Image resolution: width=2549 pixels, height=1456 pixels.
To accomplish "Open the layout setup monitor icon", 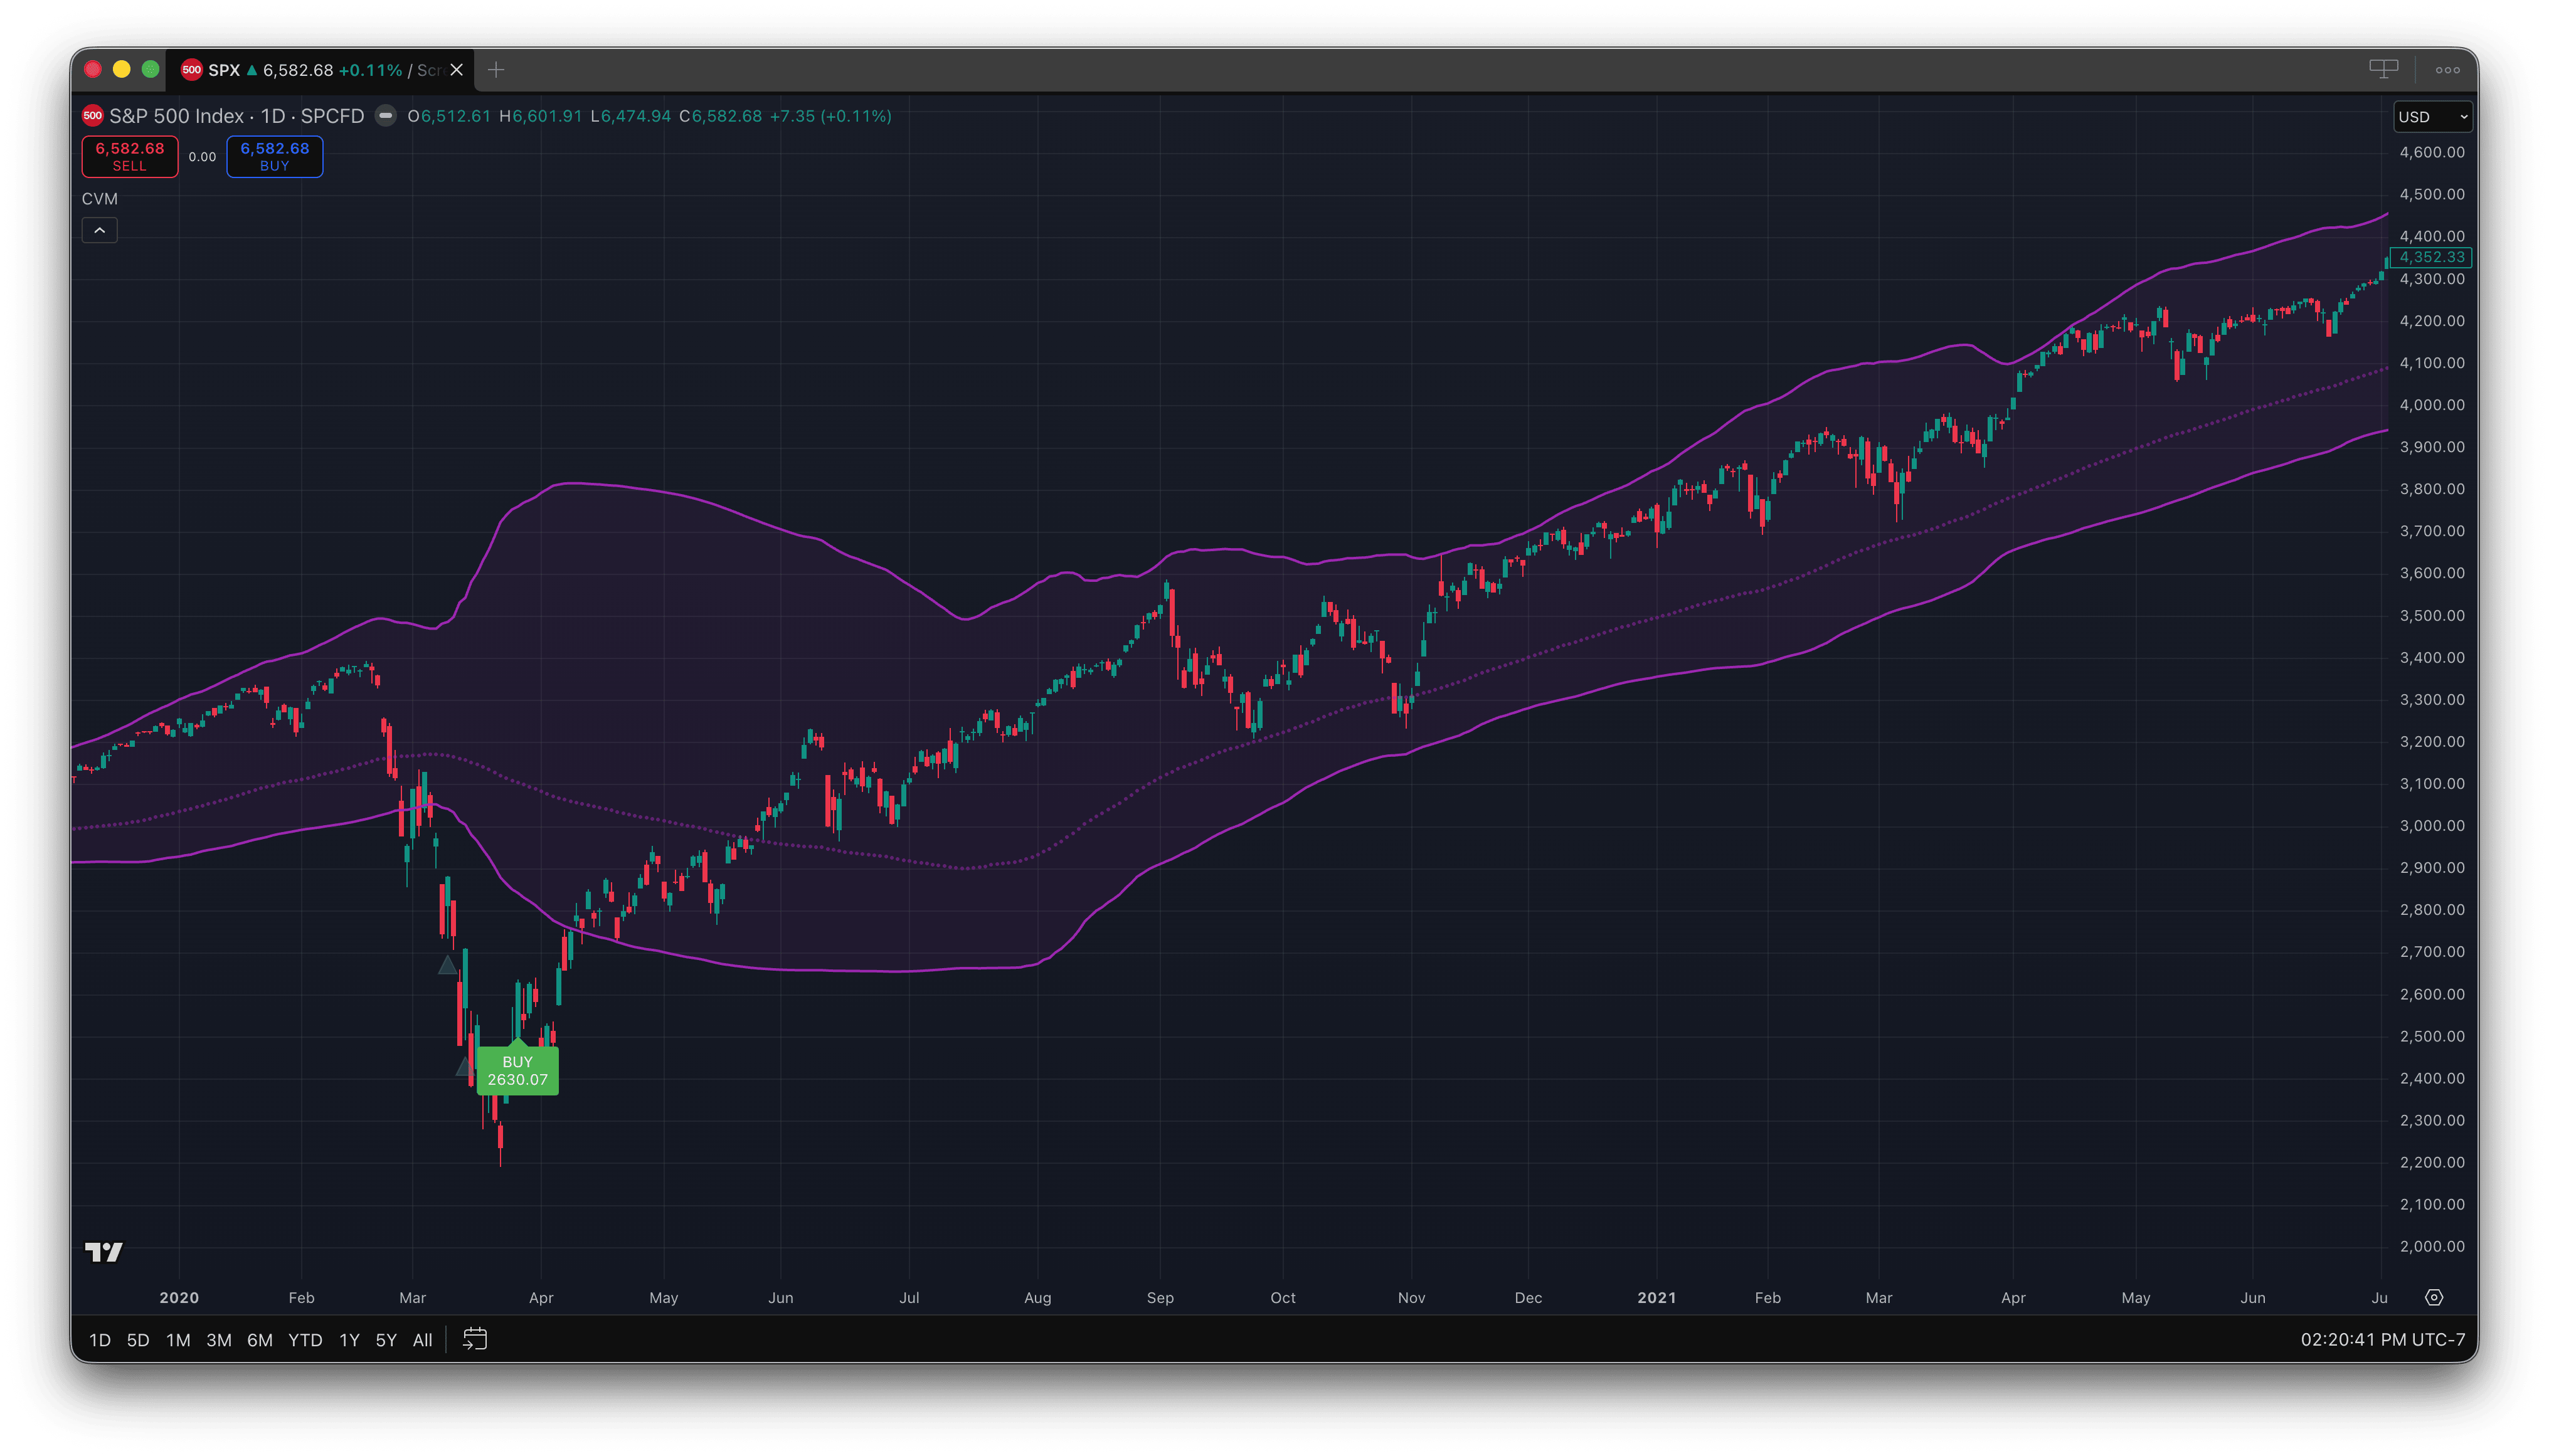I will [x=2383, y=69].
